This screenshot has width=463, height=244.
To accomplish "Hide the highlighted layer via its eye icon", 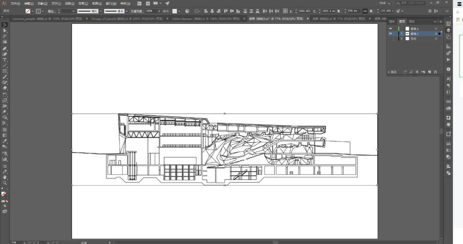I will click(x=391, y=34).
